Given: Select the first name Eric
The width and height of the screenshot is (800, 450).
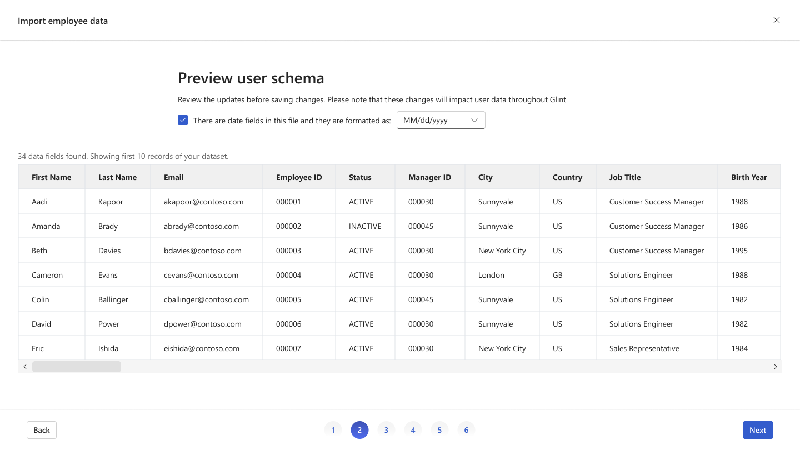Looking at the screenshot, I should 38,348.
